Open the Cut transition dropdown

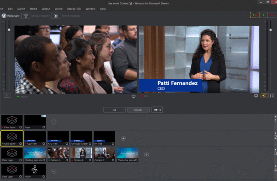(115, 110)
